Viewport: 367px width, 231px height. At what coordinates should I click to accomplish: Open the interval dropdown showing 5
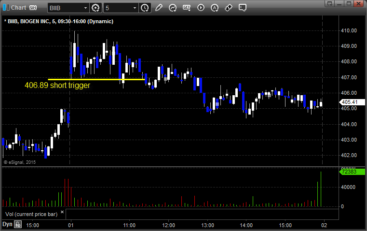(135, 8)
